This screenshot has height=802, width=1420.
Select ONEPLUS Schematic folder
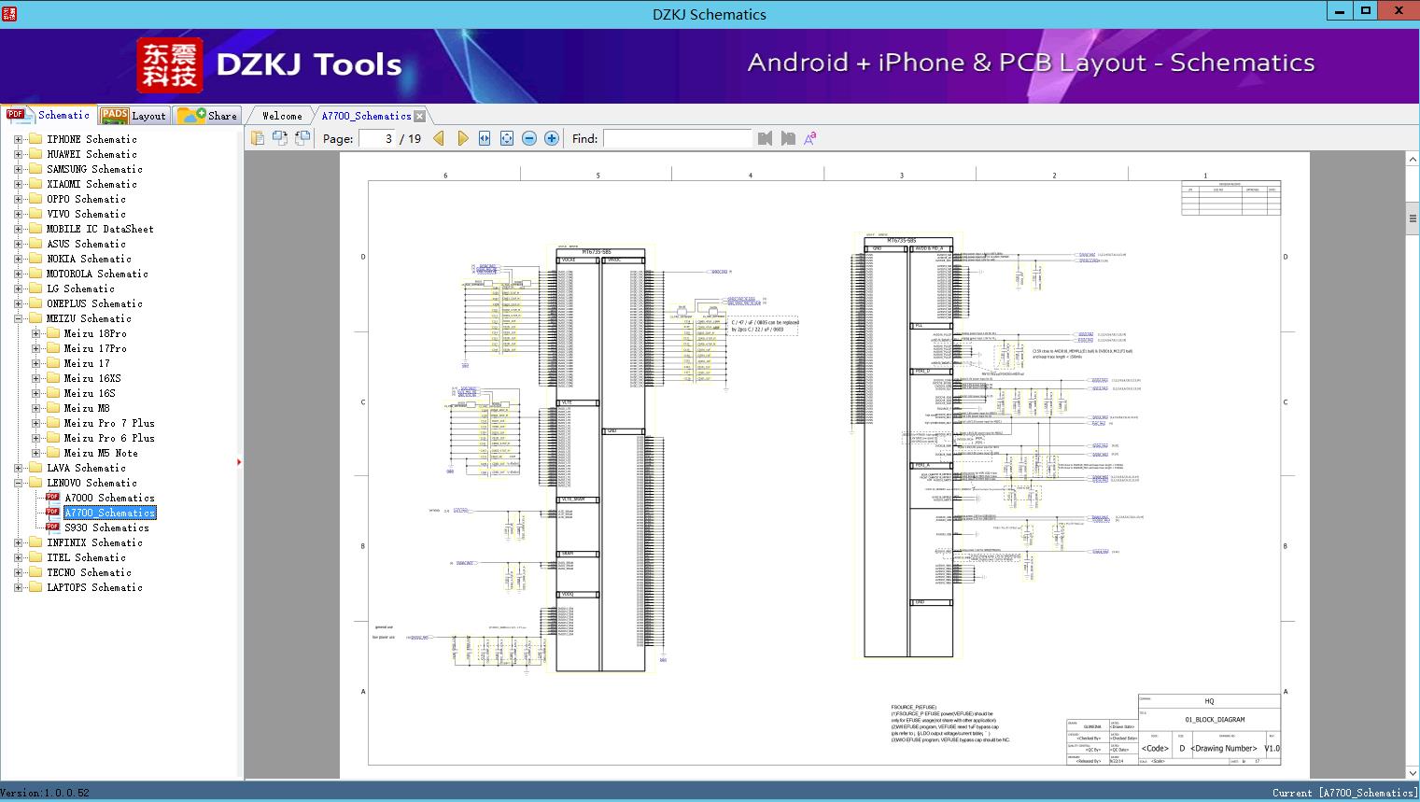point(94,303)
